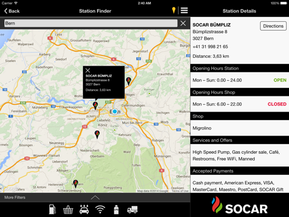The width and height of the screenshot is (289, 217).
Task: Click the Distance: 3,63 km text in details
Action: click(211, 56)
